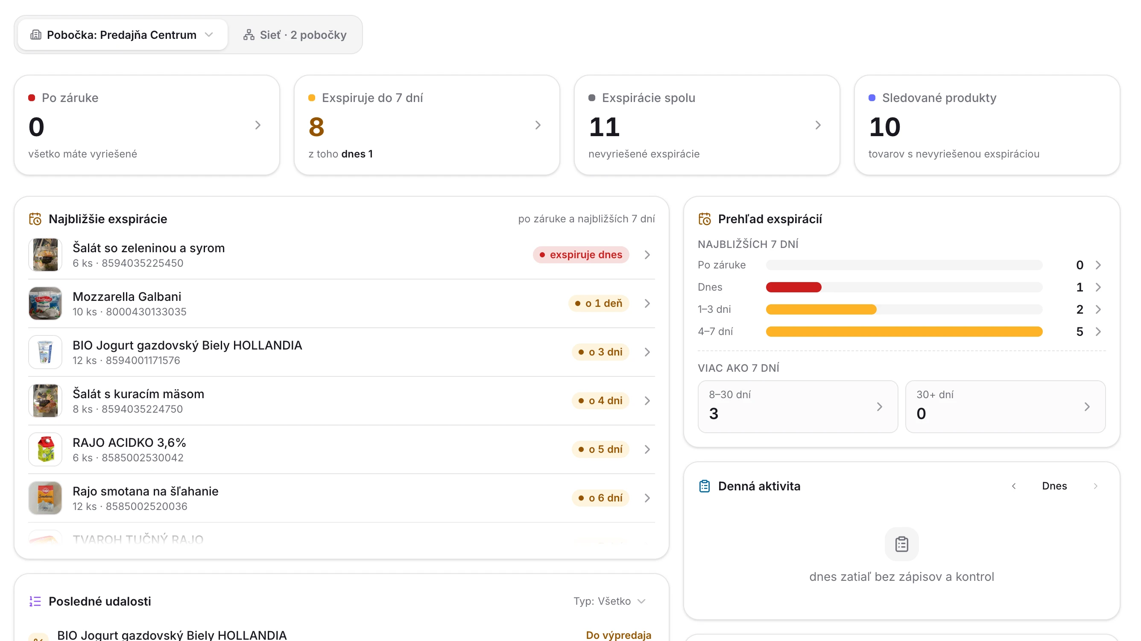Viewport: 1141px width, 641px height.
Task: Open Šalát so zeleninou a syrom thumbnail
Action: point(45,254)
